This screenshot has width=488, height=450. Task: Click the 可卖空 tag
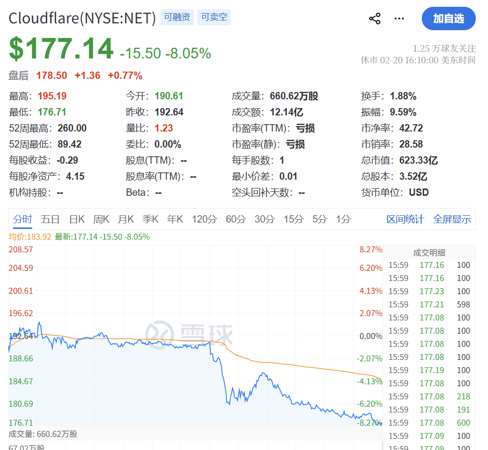pyautogui.click(x=214, y=18)
